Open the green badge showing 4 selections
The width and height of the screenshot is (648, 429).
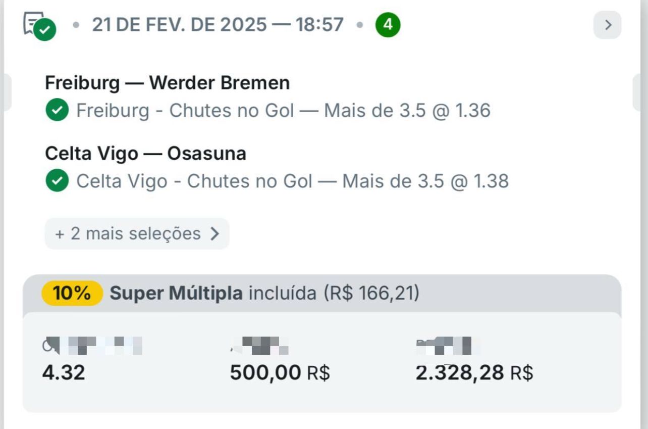pyautogui.click(x=388, y=24)
